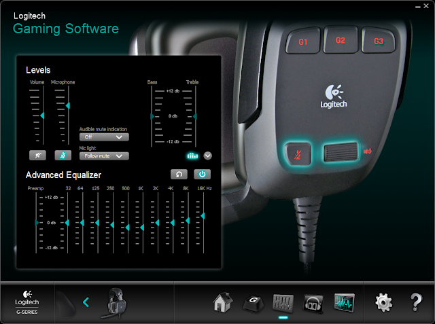
Task: Open the surround sound headphones icon
Action: click(313, 304)
